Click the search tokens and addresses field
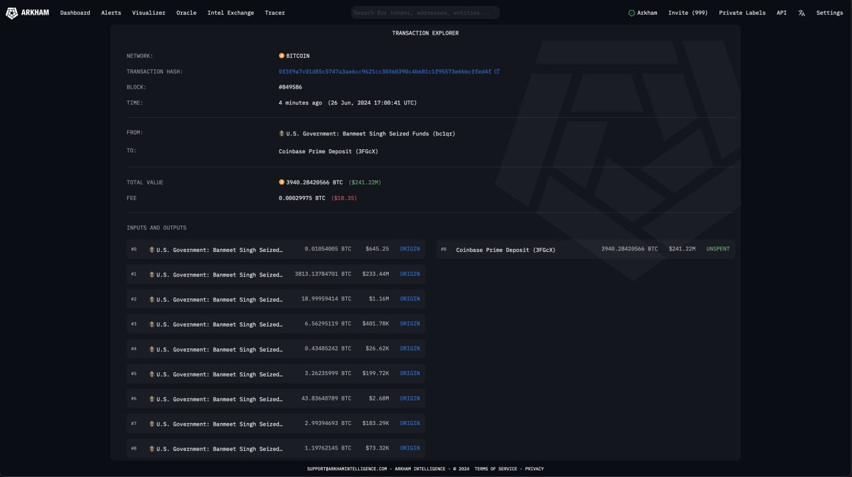This screenshot has width=852, height=477. (425, 13)
